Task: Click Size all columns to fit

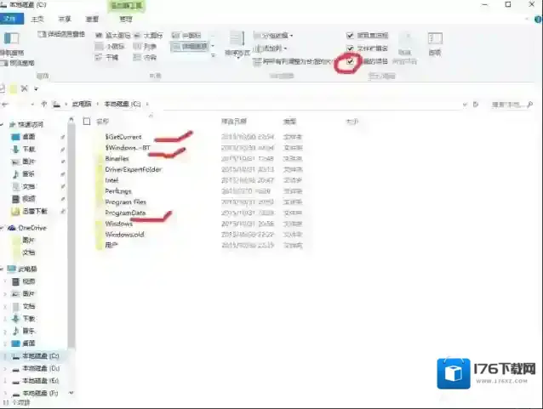Action: coord(293,61)
